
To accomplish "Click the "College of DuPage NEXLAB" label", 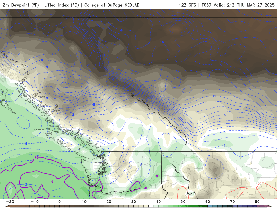I will click(x=112, y=5).
